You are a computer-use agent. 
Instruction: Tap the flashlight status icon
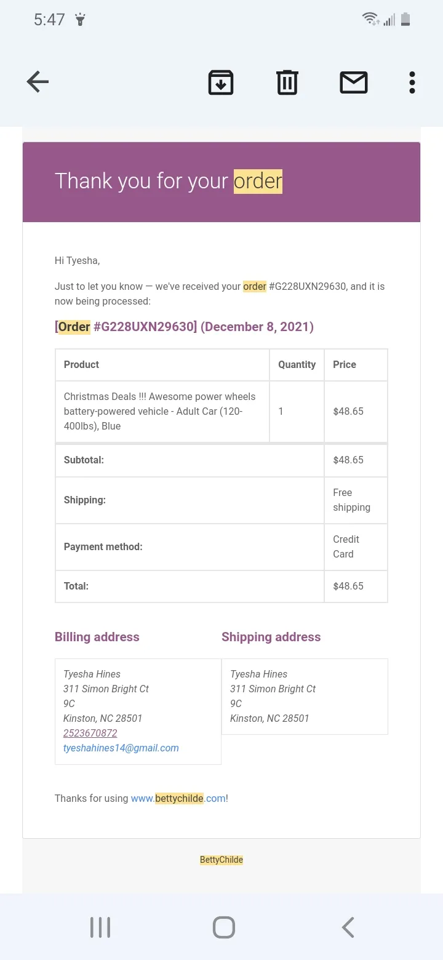[80, 20]
